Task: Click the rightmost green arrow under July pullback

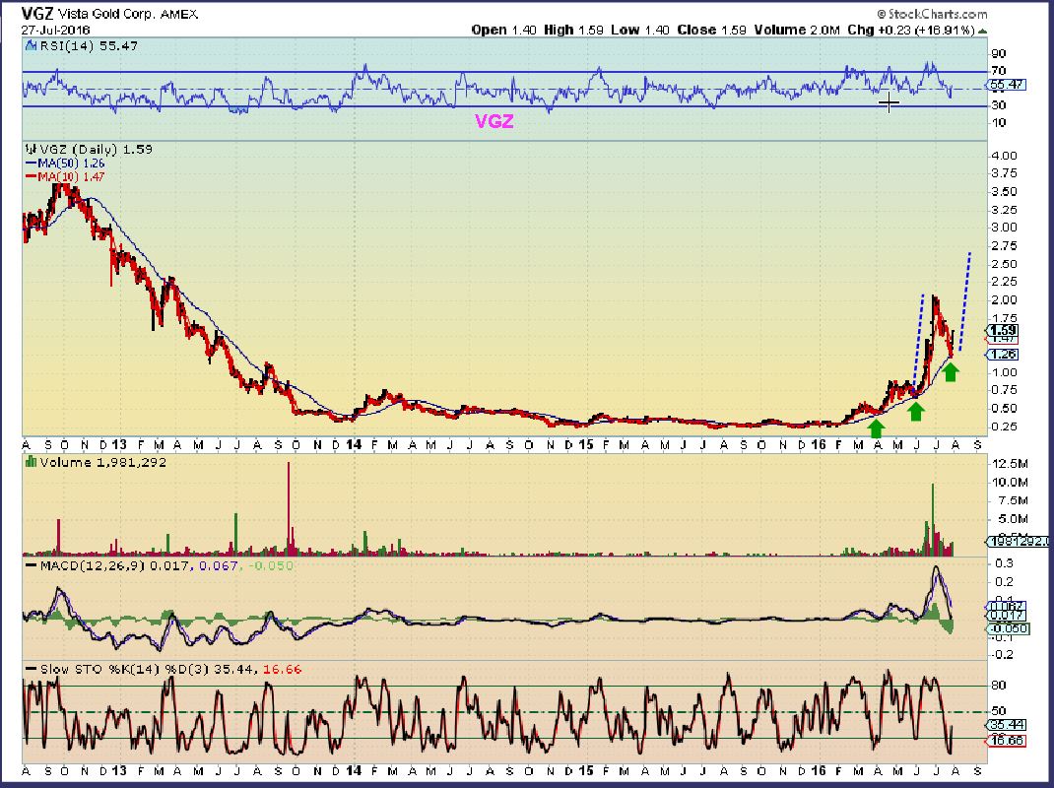Action: (952, 371)
